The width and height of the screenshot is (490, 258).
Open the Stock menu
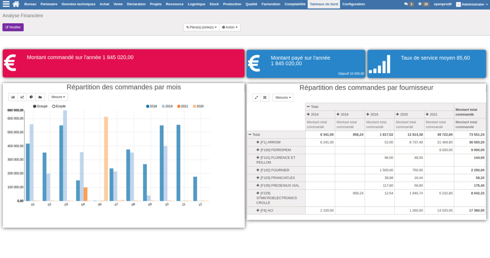214,4
